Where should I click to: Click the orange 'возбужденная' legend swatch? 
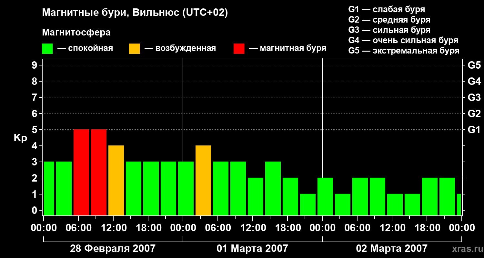tap(134, 49)
